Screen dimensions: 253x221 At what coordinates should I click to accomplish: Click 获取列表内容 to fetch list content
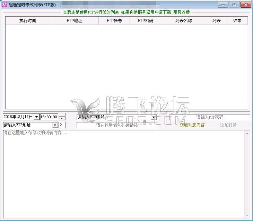(192, 125)
